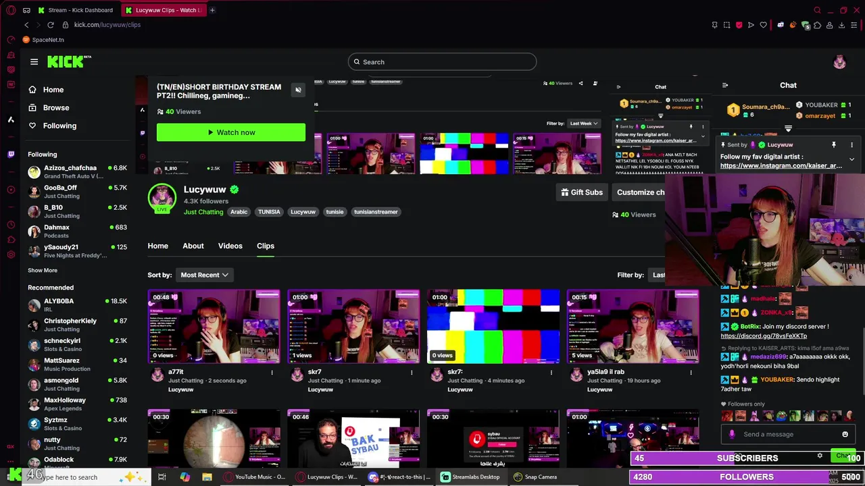This screenshot has height=486, width=865.
Task: Open File Explorer on the taskbar
Action: pyautogui.click(x=207, y=477)
